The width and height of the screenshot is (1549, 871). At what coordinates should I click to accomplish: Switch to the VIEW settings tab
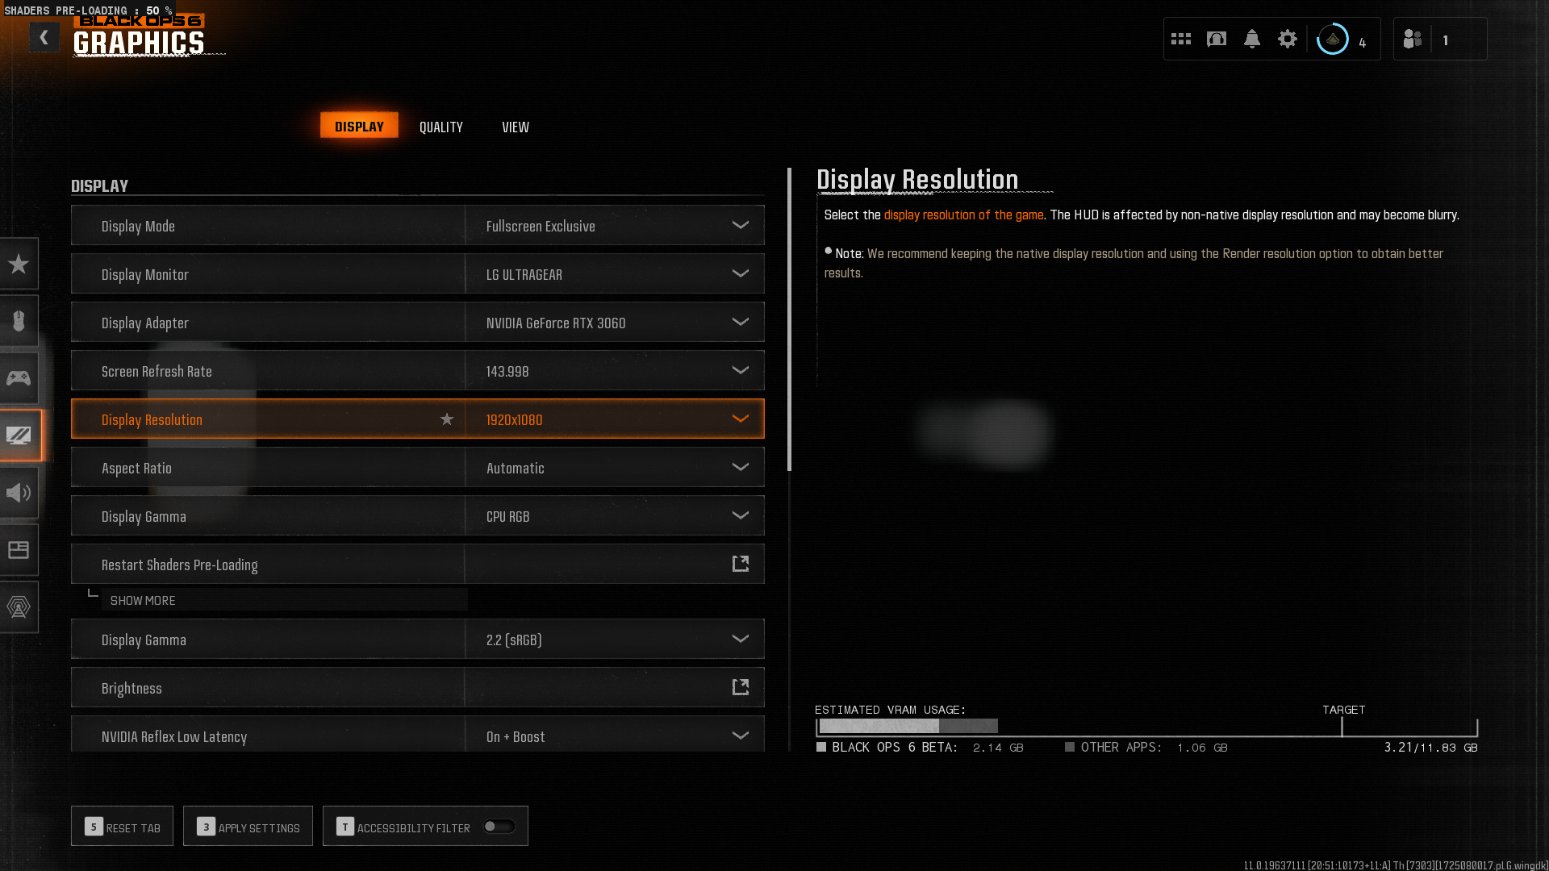pos(515,127)
